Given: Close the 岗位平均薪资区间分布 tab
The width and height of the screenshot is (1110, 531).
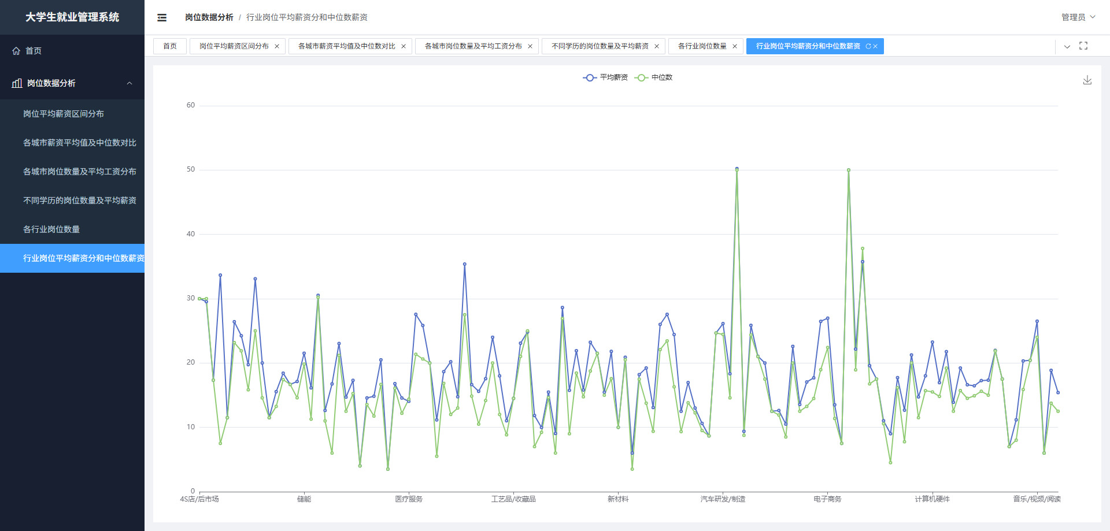Looking at the screenshot, I should tap(277, 46).
